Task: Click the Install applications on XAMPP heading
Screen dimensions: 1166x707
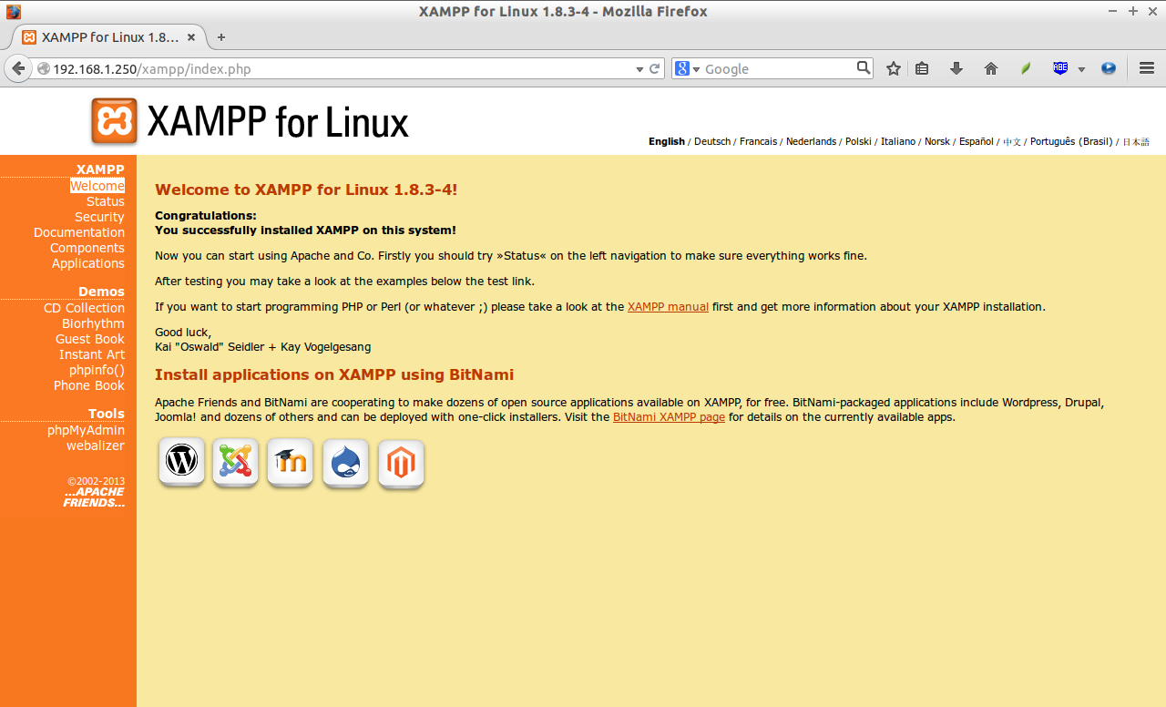Action: click(x=334, y=374)
